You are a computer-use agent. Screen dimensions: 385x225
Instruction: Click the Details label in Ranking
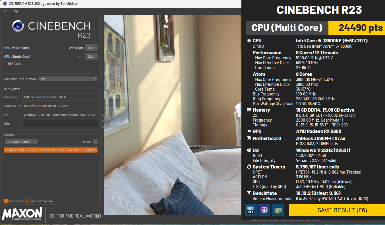tap(86, 142)
